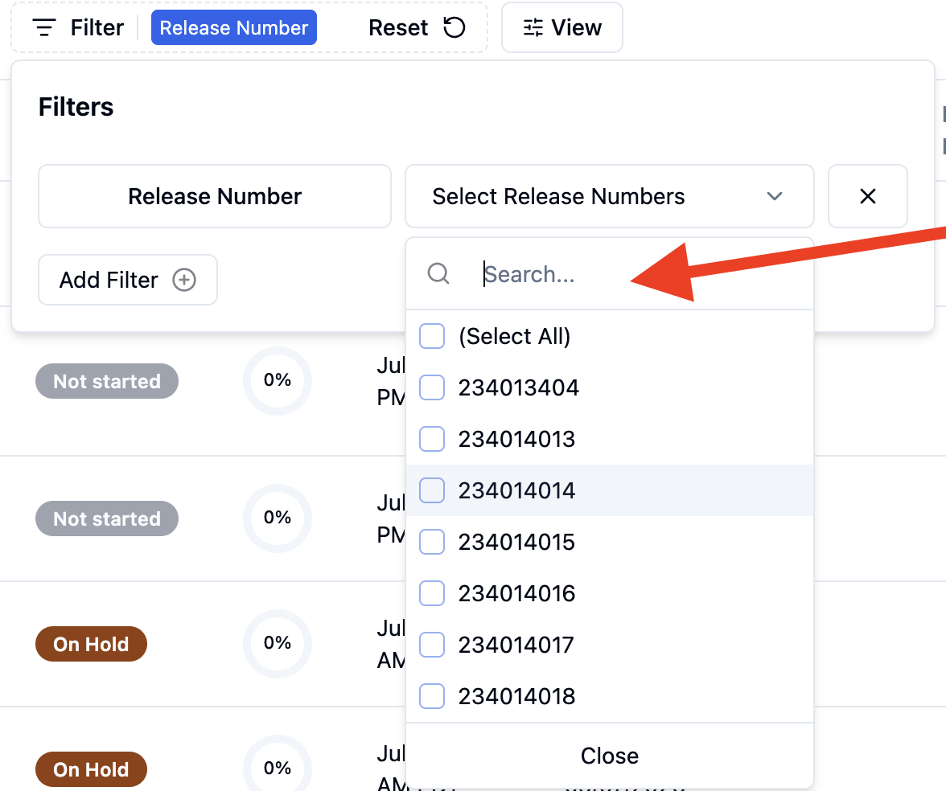
Task: Open the View options menu
Action: tap(562, 27)
